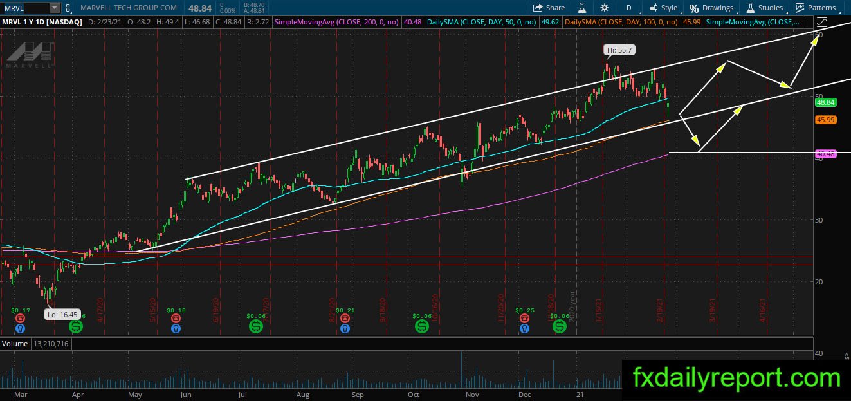This screenshot has width=851, height=401.
Task: Open the Patterns menu
Action: [816, 8]
